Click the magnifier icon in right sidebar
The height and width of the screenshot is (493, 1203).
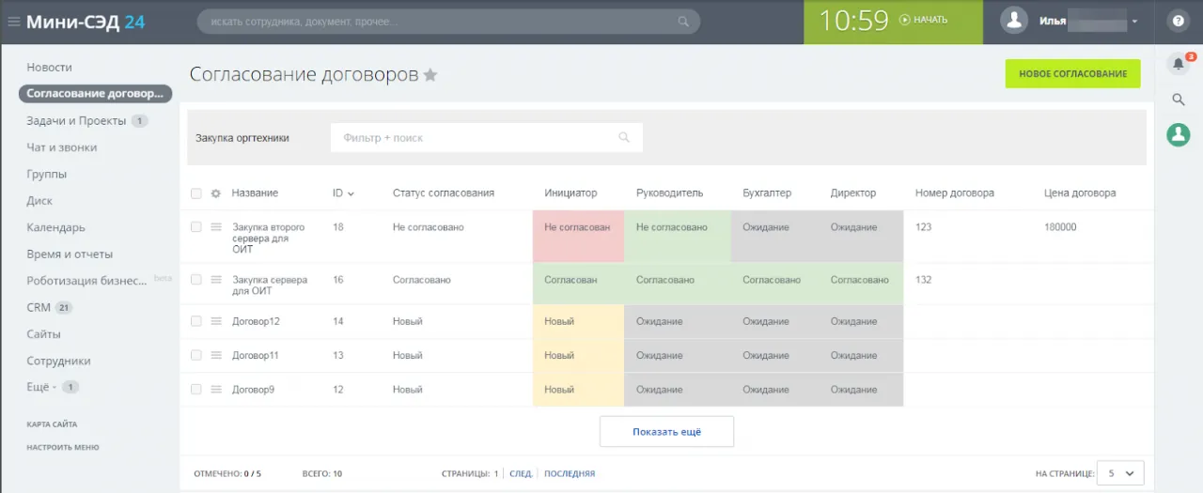(1178, 100)
